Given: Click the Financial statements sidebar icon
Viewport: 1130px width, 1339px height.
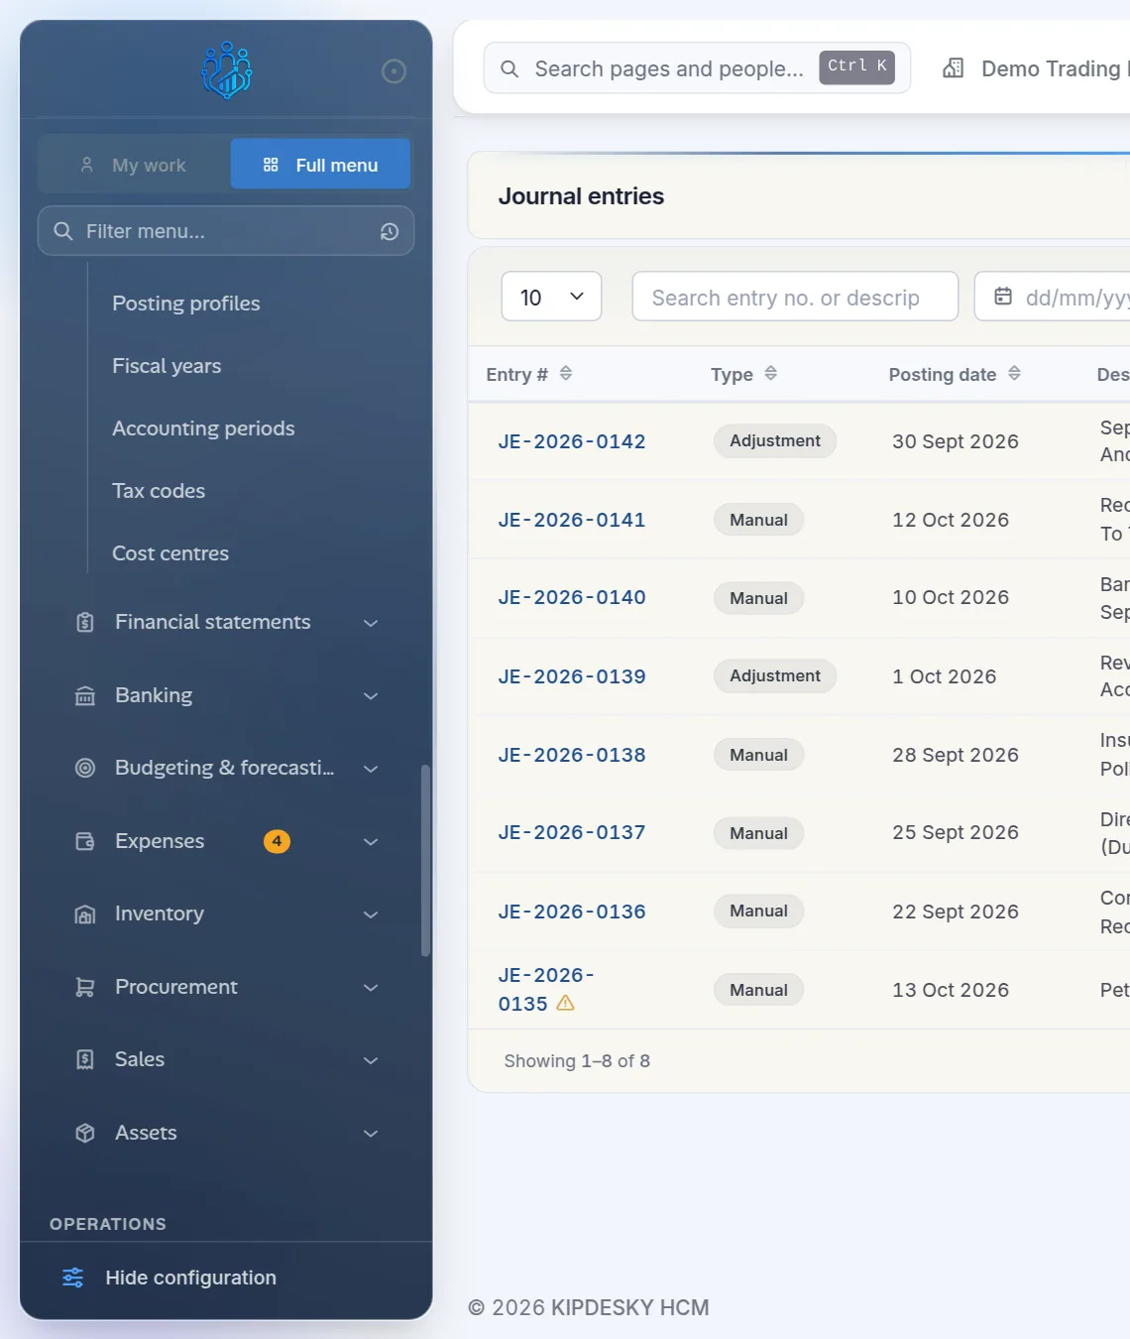Looking at the screenshot, I should [x=85, y=623].
